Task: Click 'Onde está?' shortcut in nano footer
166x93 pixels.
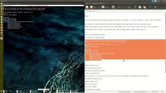Action: [34, 92]
